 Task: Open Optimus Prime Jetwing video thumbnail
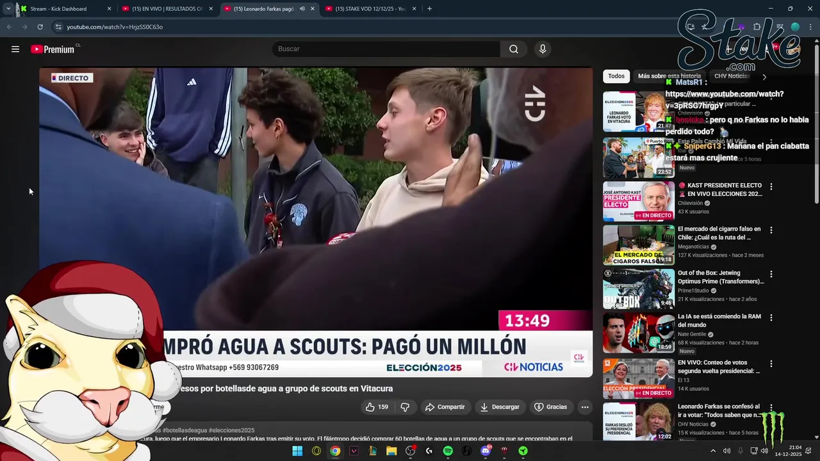(639, 289)
